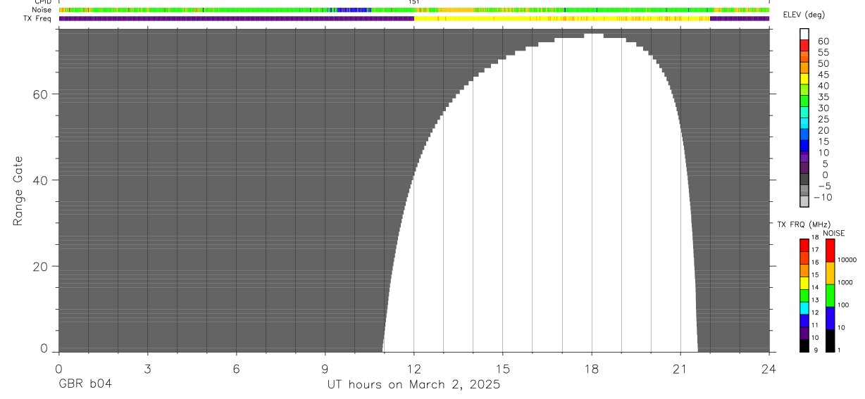
Task: Click the x-axis tick label '6'
Action: (x=236, y=369)
